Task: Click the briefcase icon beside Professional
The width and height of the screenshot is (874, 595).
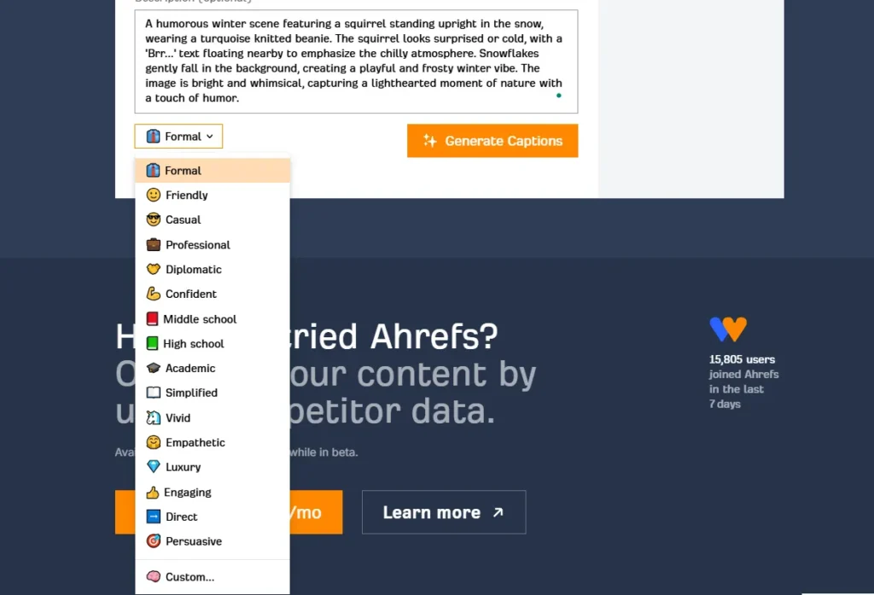Action: tap(154, 244)
